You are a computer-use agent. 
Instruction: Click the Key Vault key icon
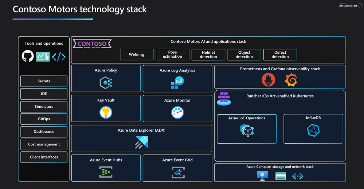pos(106,112)
